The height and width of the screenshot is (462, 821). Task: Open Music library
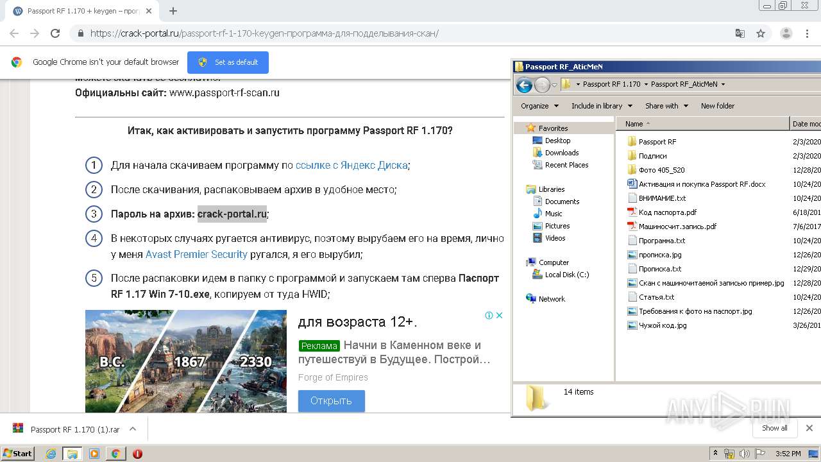[x=554, y=214]
